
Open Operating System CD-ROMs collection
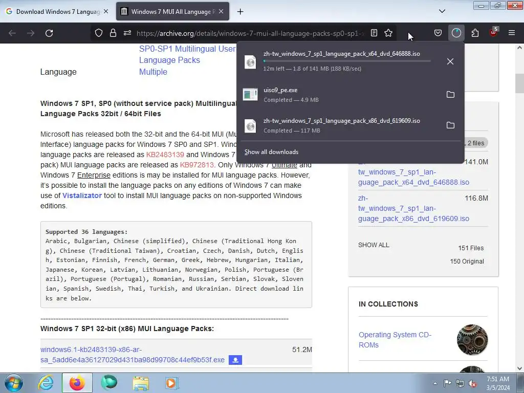pos(395,340)
